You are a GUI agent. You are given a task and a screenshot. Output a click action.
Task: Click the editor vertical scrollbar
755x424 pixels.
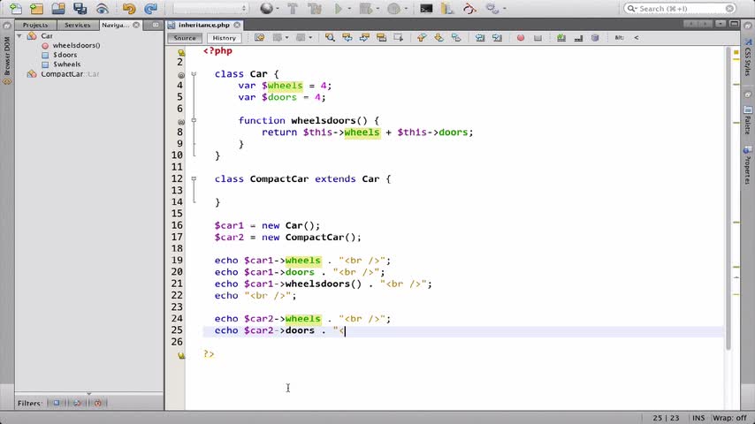[x=728, y=198]
